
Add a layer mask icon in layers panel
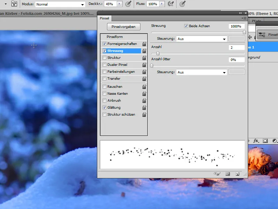(265, 141)
